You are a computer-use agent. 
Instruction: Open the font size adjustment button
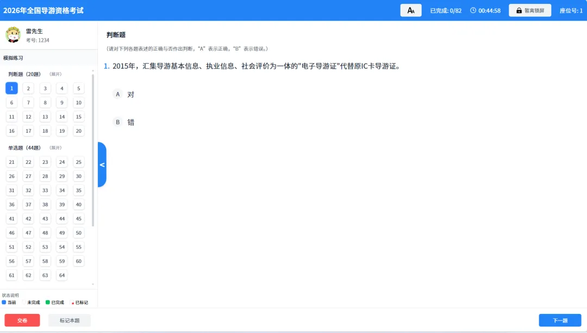click(x=411, y=10)
